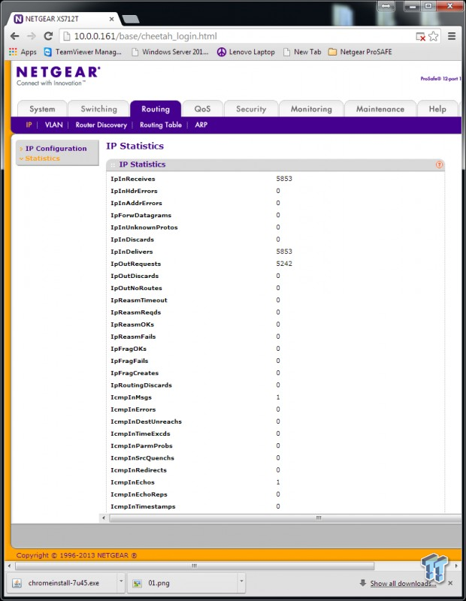Switch to the Switching tab

(x=99, y=109)
